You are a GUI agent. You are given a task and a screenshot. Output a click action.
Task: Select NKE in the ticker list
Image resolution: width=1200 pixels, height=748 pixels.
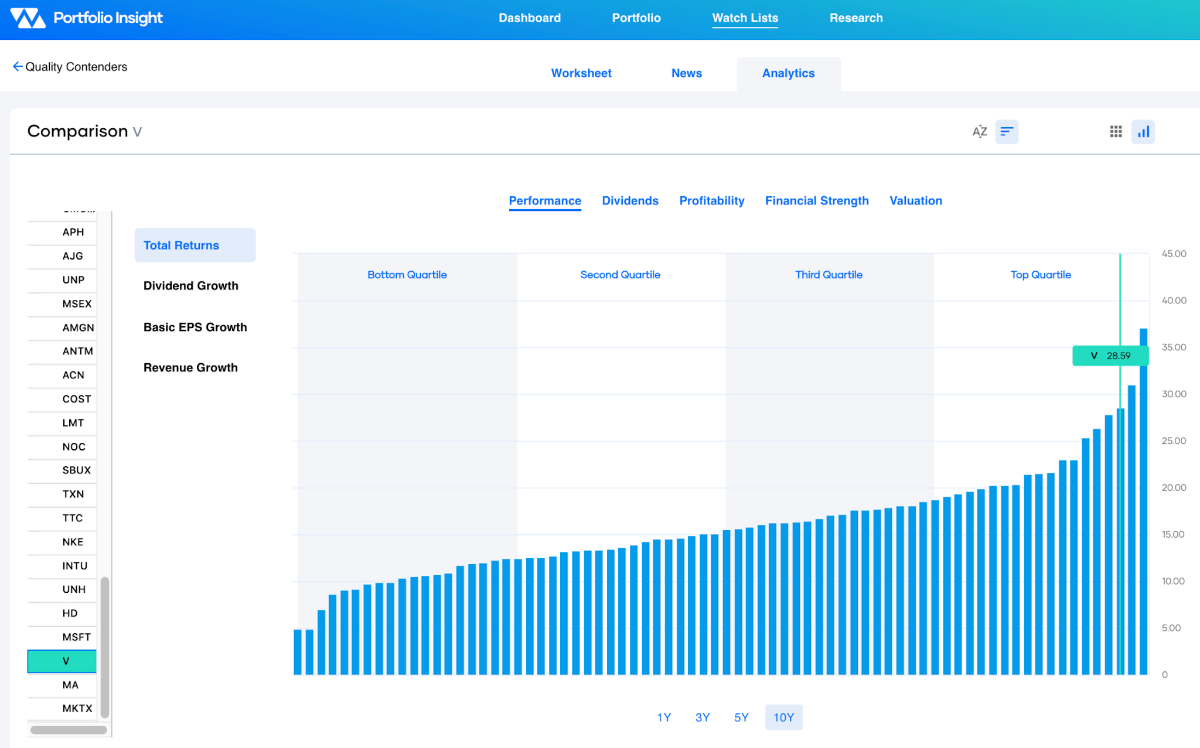62,542
